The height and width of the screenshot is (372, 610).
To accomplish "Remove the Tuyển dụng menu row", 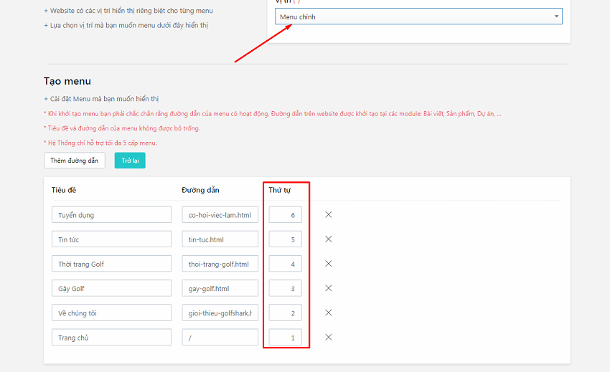I will (329, 214).
